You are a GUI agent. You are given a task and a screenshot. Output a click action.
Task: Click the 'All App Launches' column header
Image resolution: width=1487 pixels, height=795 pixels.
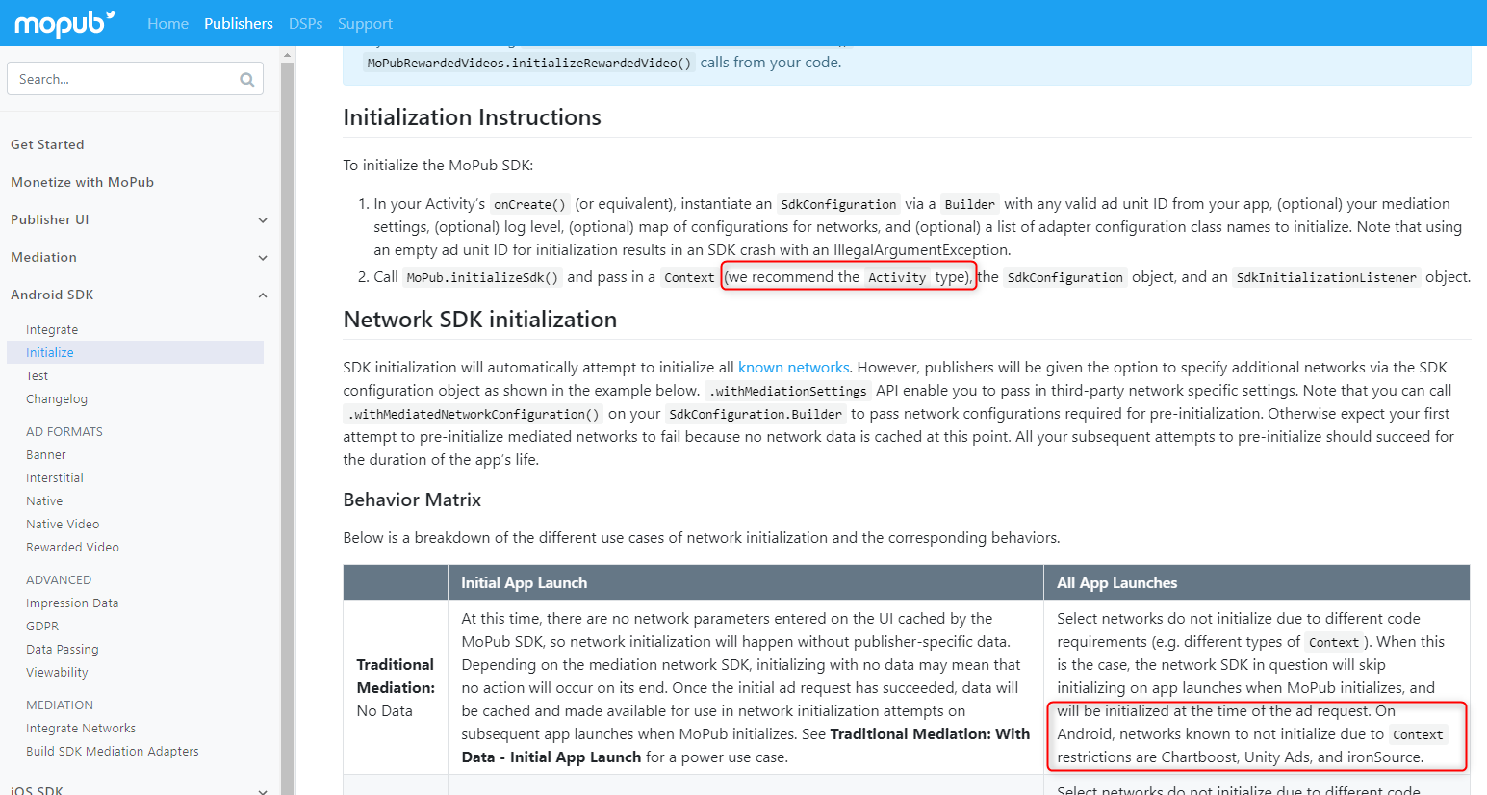pos(1116,582)
